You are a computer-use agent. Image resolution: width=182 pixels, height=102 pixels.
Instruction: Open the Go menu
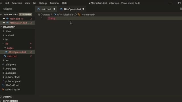35,3
